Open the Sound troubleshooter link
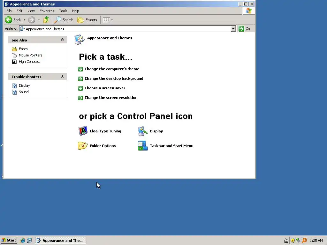The width and height of the screenshot is (327, 245). [x=24, y=92]
